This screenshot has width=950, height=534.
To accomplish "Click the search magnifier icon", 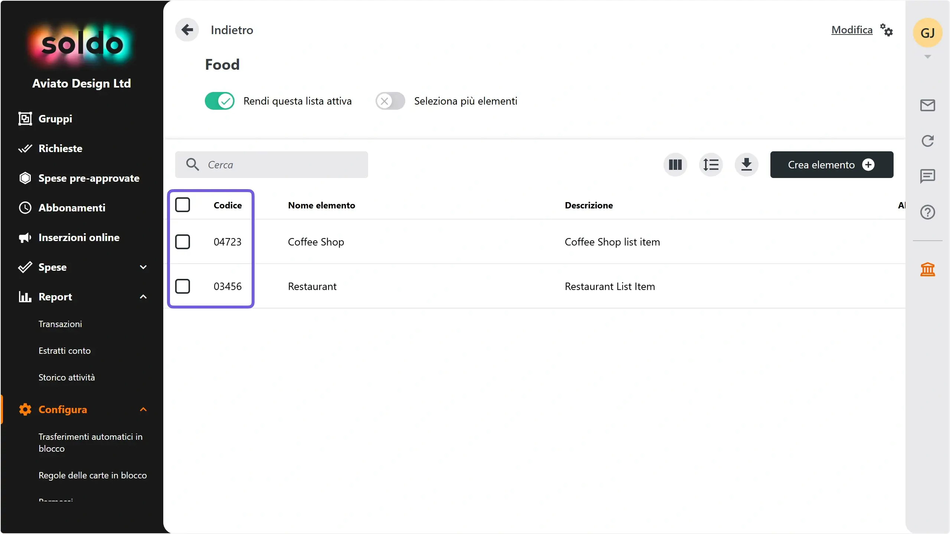I will coord(193,164).
